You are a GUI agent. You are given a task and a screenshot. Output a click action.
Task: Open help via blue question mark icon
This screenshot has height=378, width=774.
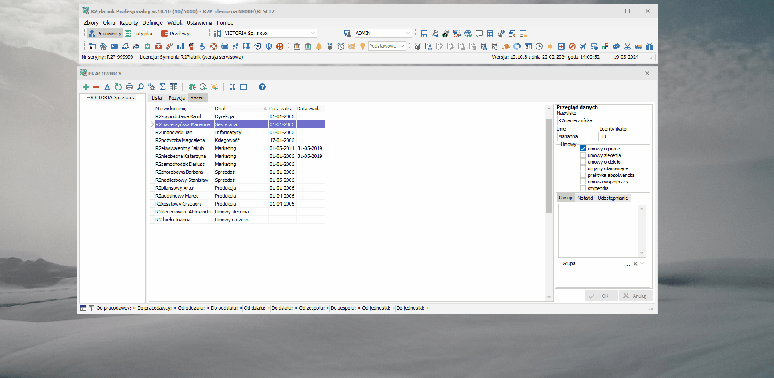262,87
